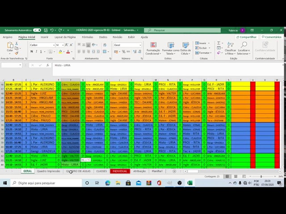The width and height of the screenshot is (286, 214).
Task: Click the Save icon in title bar
Action: pos(46,30)
